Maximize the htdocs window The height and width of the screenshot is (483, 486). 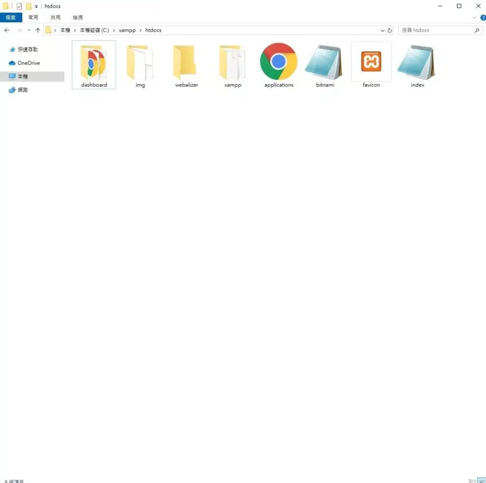coord(459,6)
